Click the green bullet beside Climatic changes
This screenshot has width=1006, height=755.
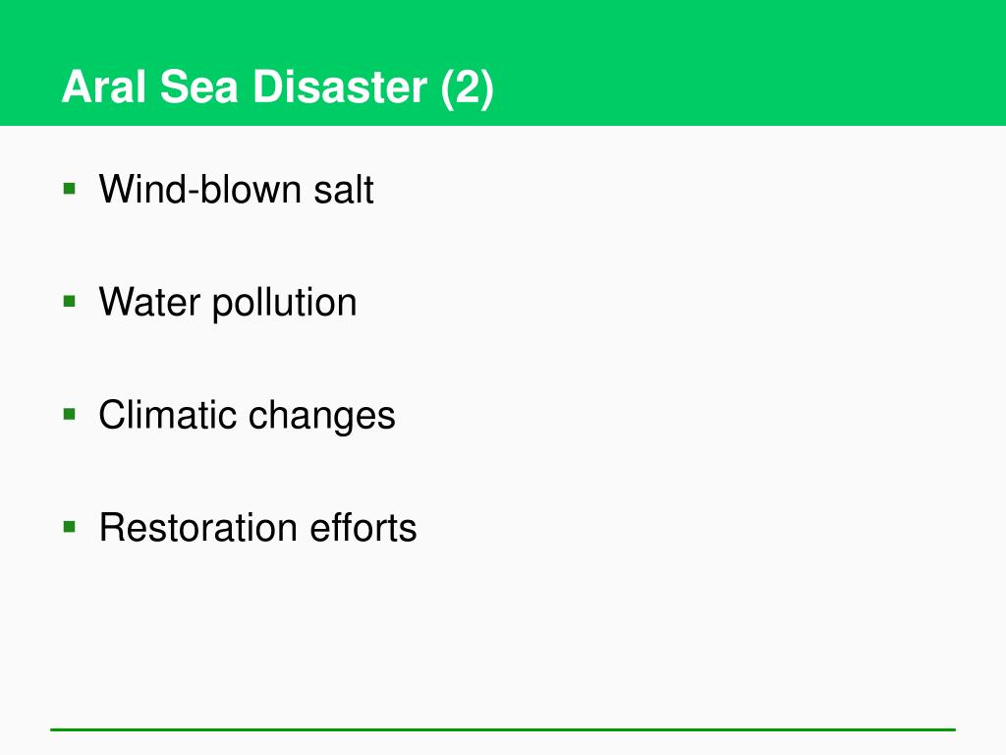pyautogui.click(x=70, y=415)
